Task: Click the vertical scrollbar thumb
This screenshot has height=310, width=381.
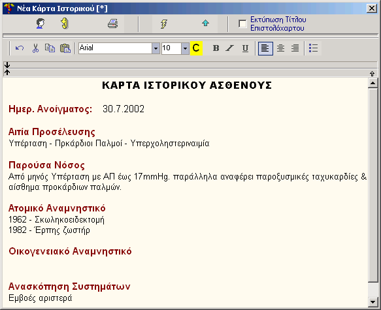Action: point(373,185)
